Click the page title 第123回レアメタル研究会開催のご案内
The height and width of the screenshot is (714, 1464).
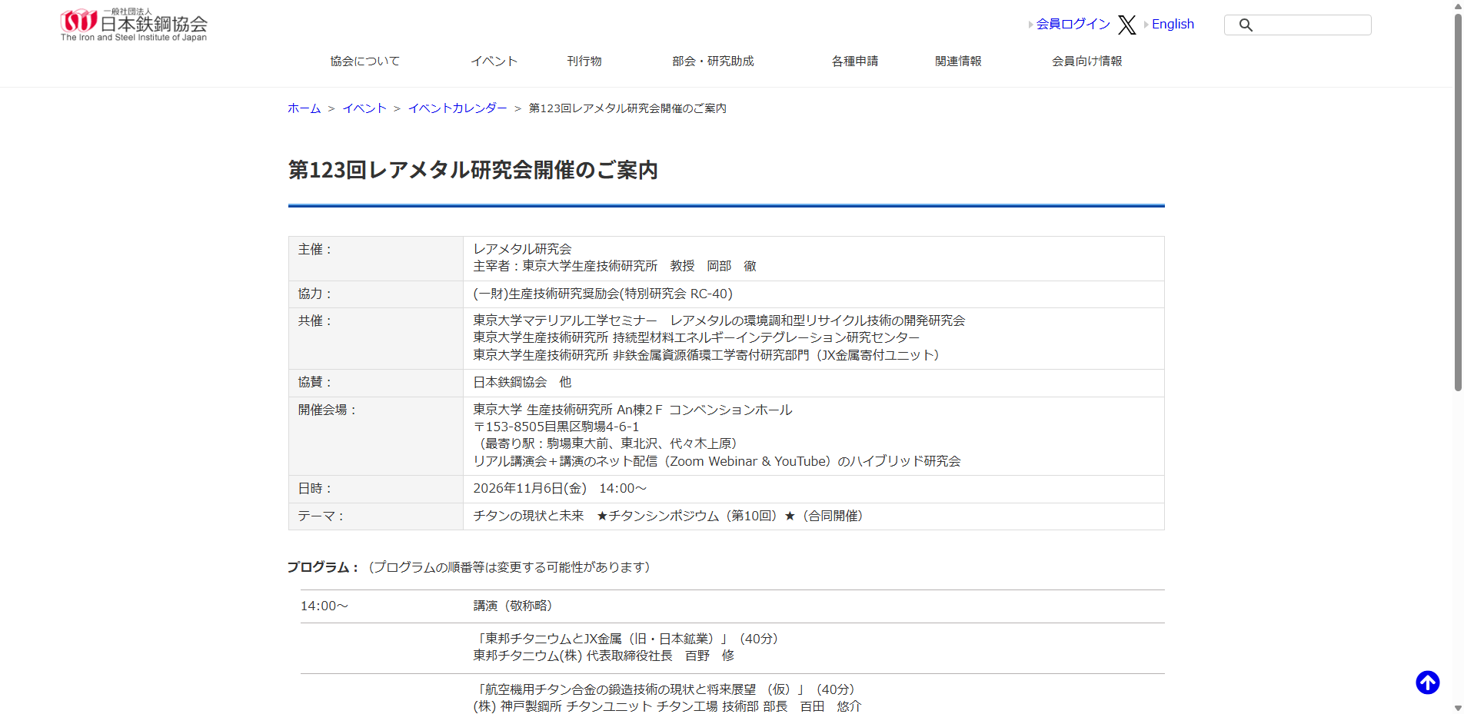tap(473, 170)
